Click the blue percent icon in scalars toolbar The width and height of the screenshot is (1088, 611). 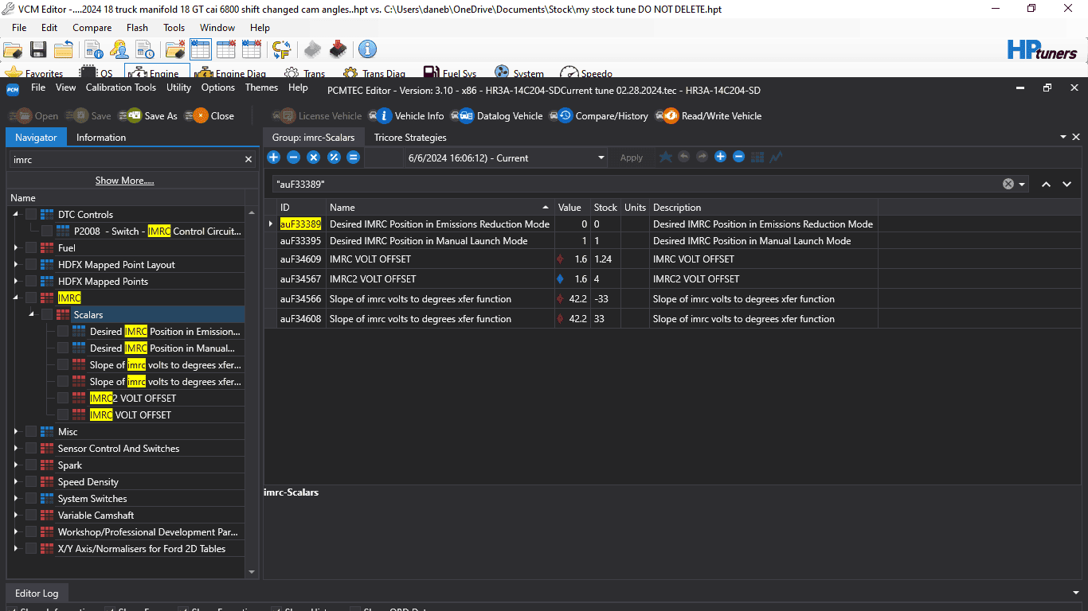pos(334,158)
